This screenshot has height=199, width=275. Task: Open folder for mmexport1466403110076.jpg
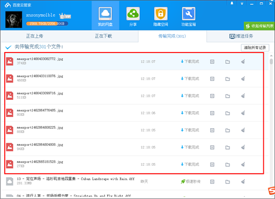tap(227, 79)
